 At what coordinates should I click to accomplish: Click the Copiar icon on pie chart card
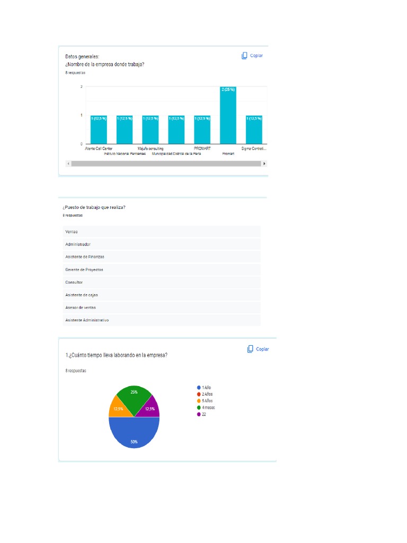[x=250, y=349]
